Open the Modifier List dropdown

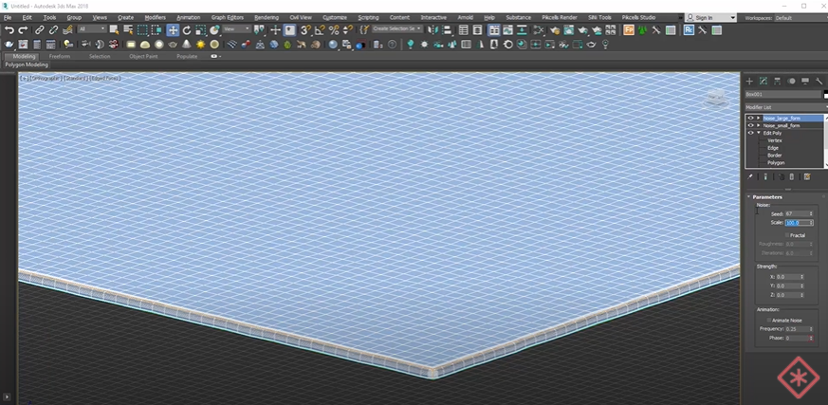(783, 107)
